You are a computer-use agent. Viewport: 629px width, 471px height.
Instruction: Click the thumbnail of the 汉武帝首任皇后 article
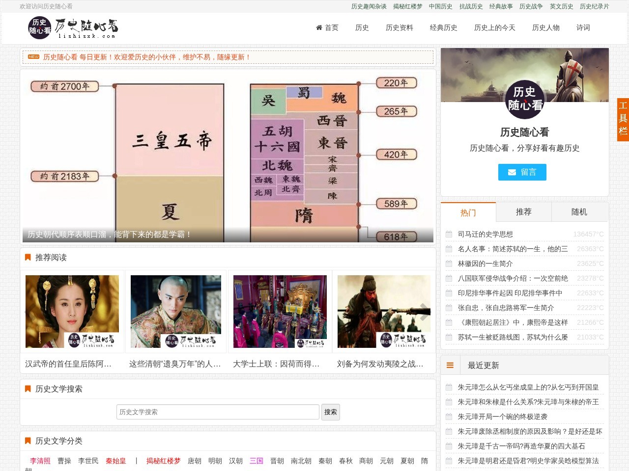pos(72,312)
